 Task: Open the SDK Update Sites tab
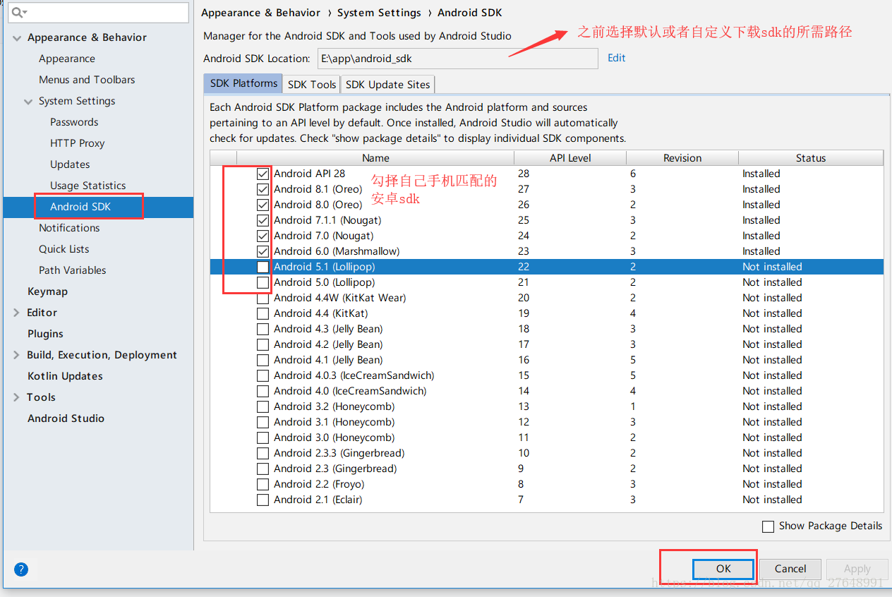tap(388, 84)
